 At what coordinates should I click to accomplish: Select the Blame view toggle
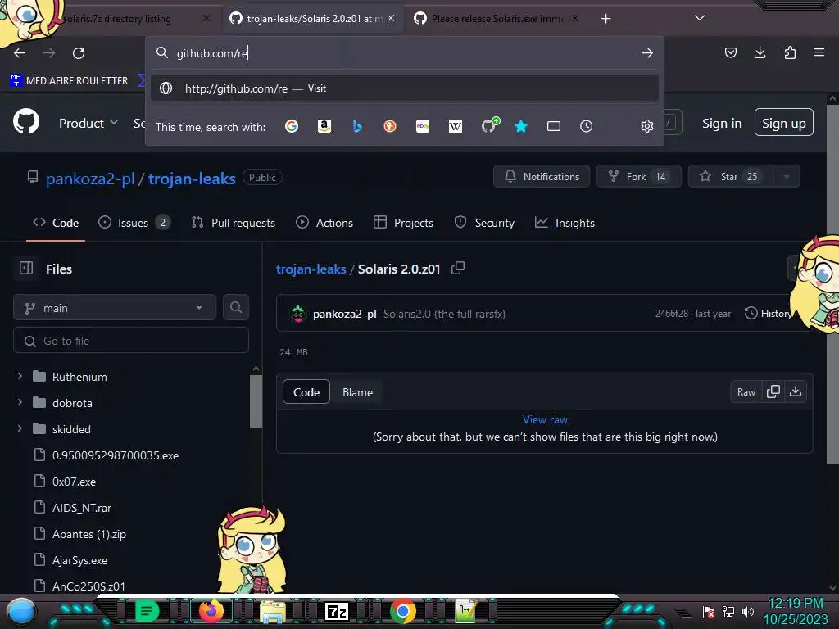click(357, 392)
